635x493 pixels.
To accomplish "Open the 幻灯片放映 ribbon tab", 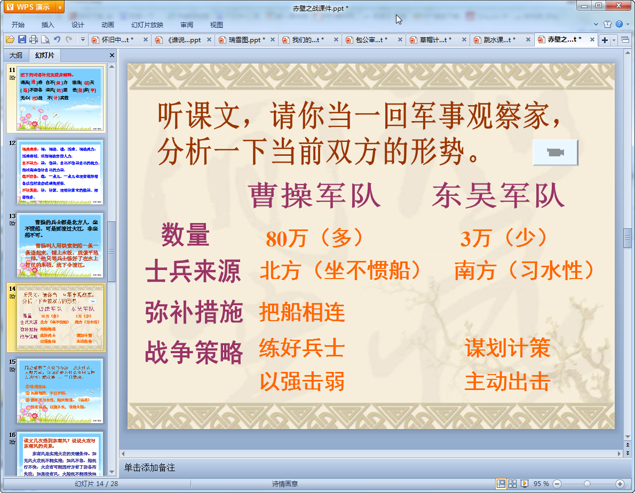I will click(x=147, y=25).
